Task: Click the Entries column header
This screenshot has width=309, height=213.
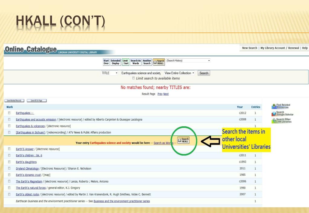Action: pos(256,107)
